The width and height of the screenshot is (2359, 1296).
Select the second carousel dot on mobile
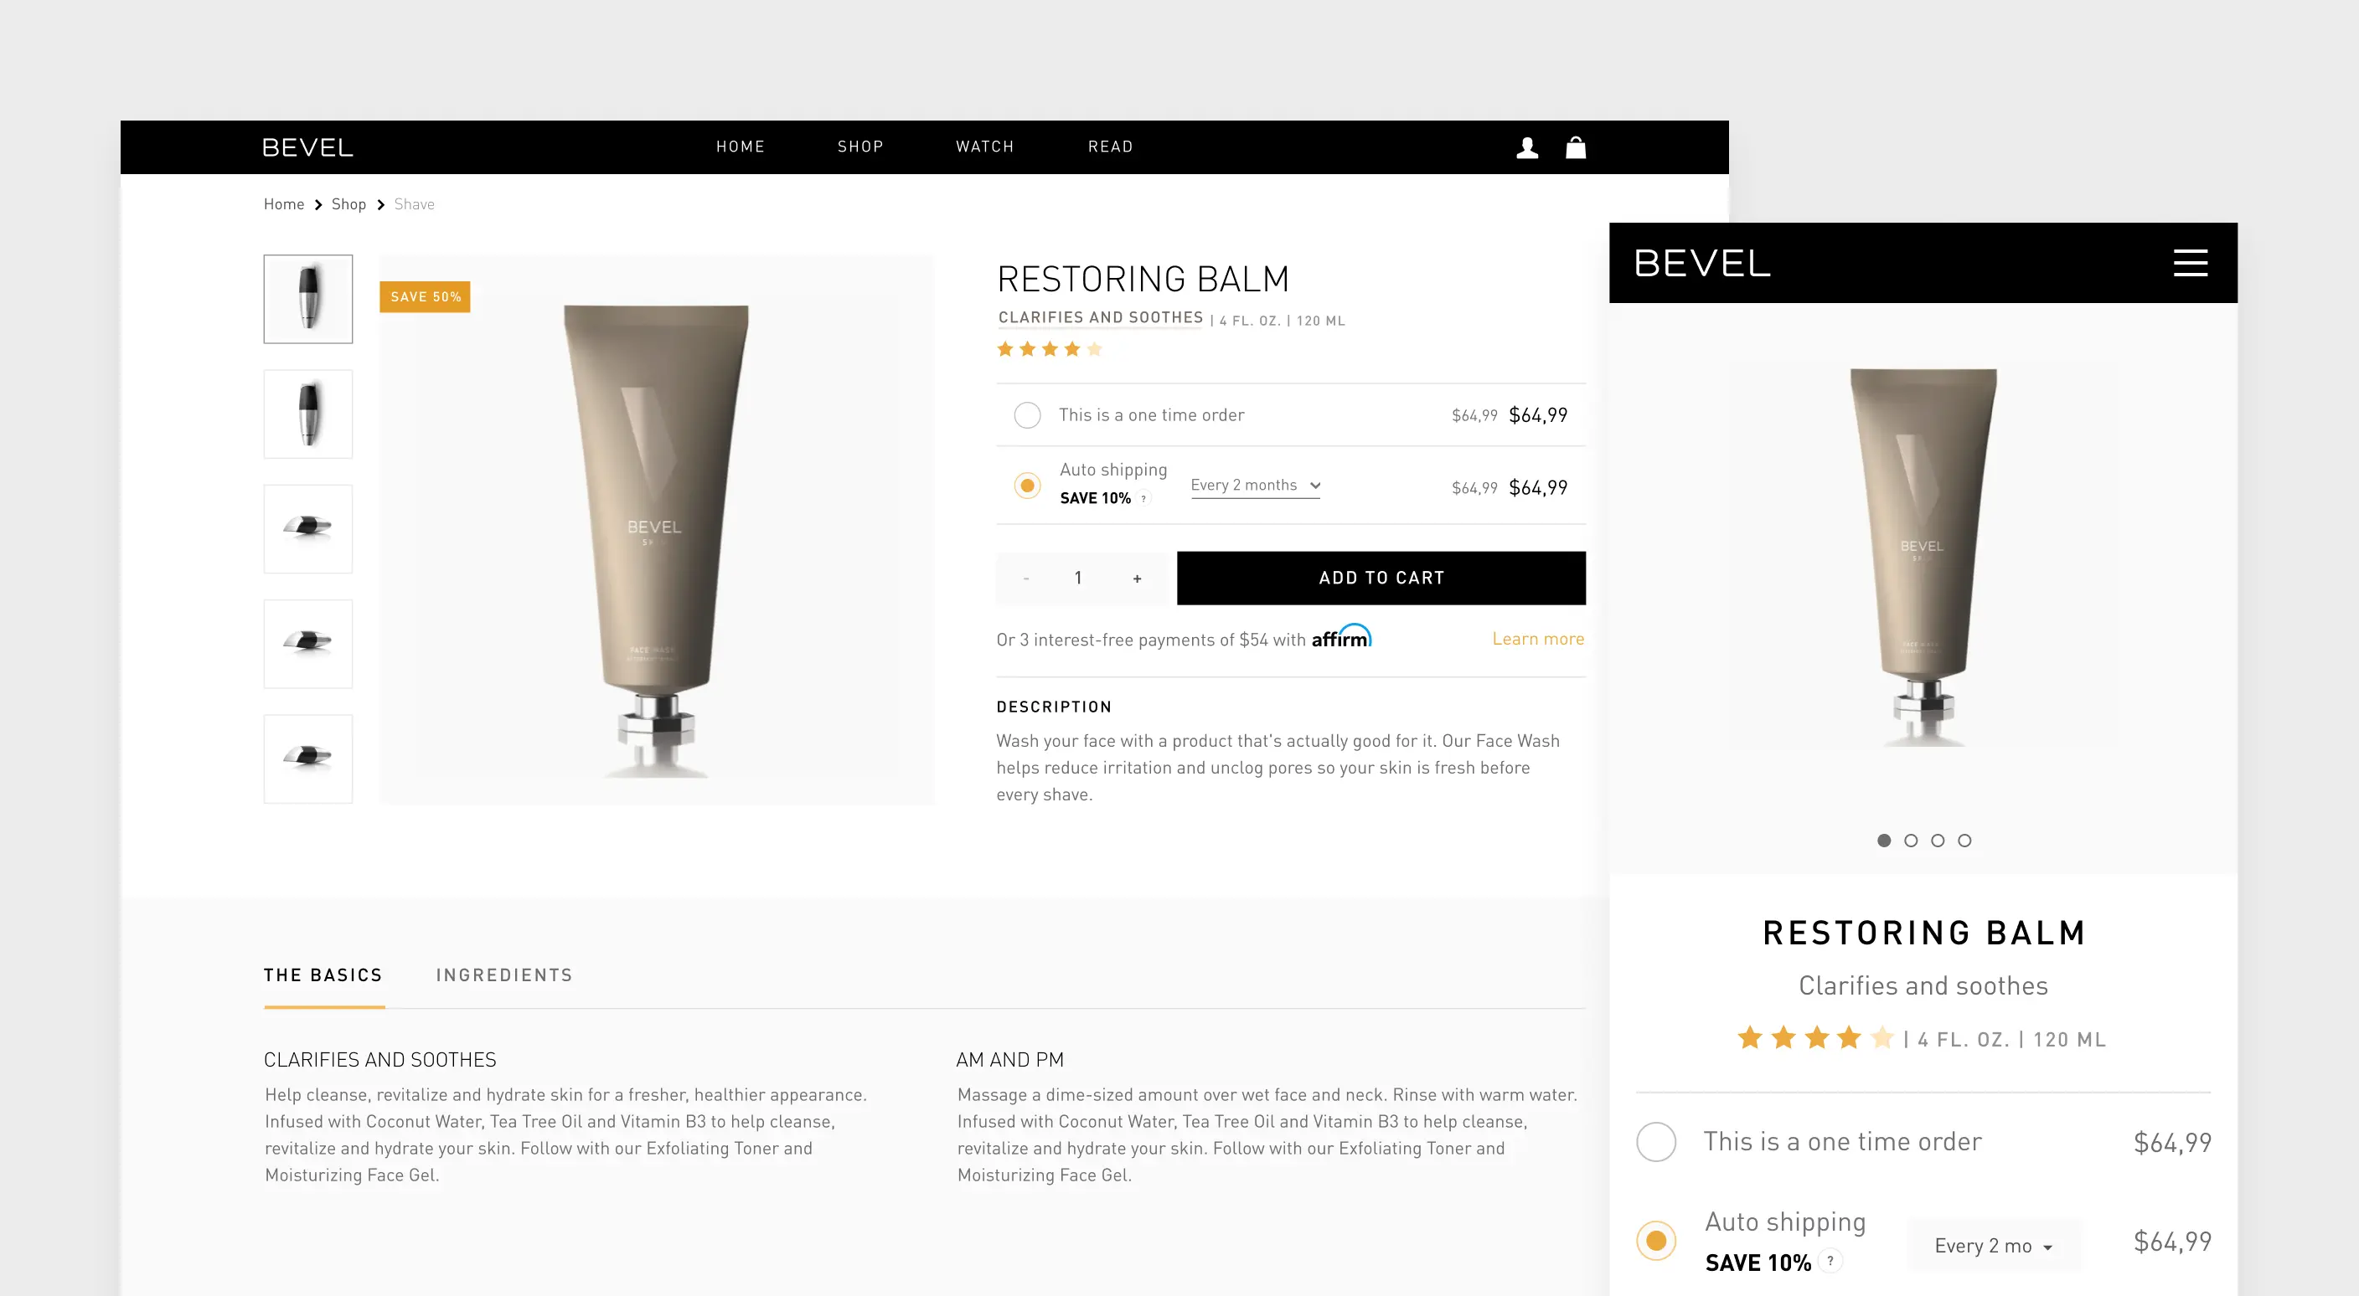click(1910, 841)
